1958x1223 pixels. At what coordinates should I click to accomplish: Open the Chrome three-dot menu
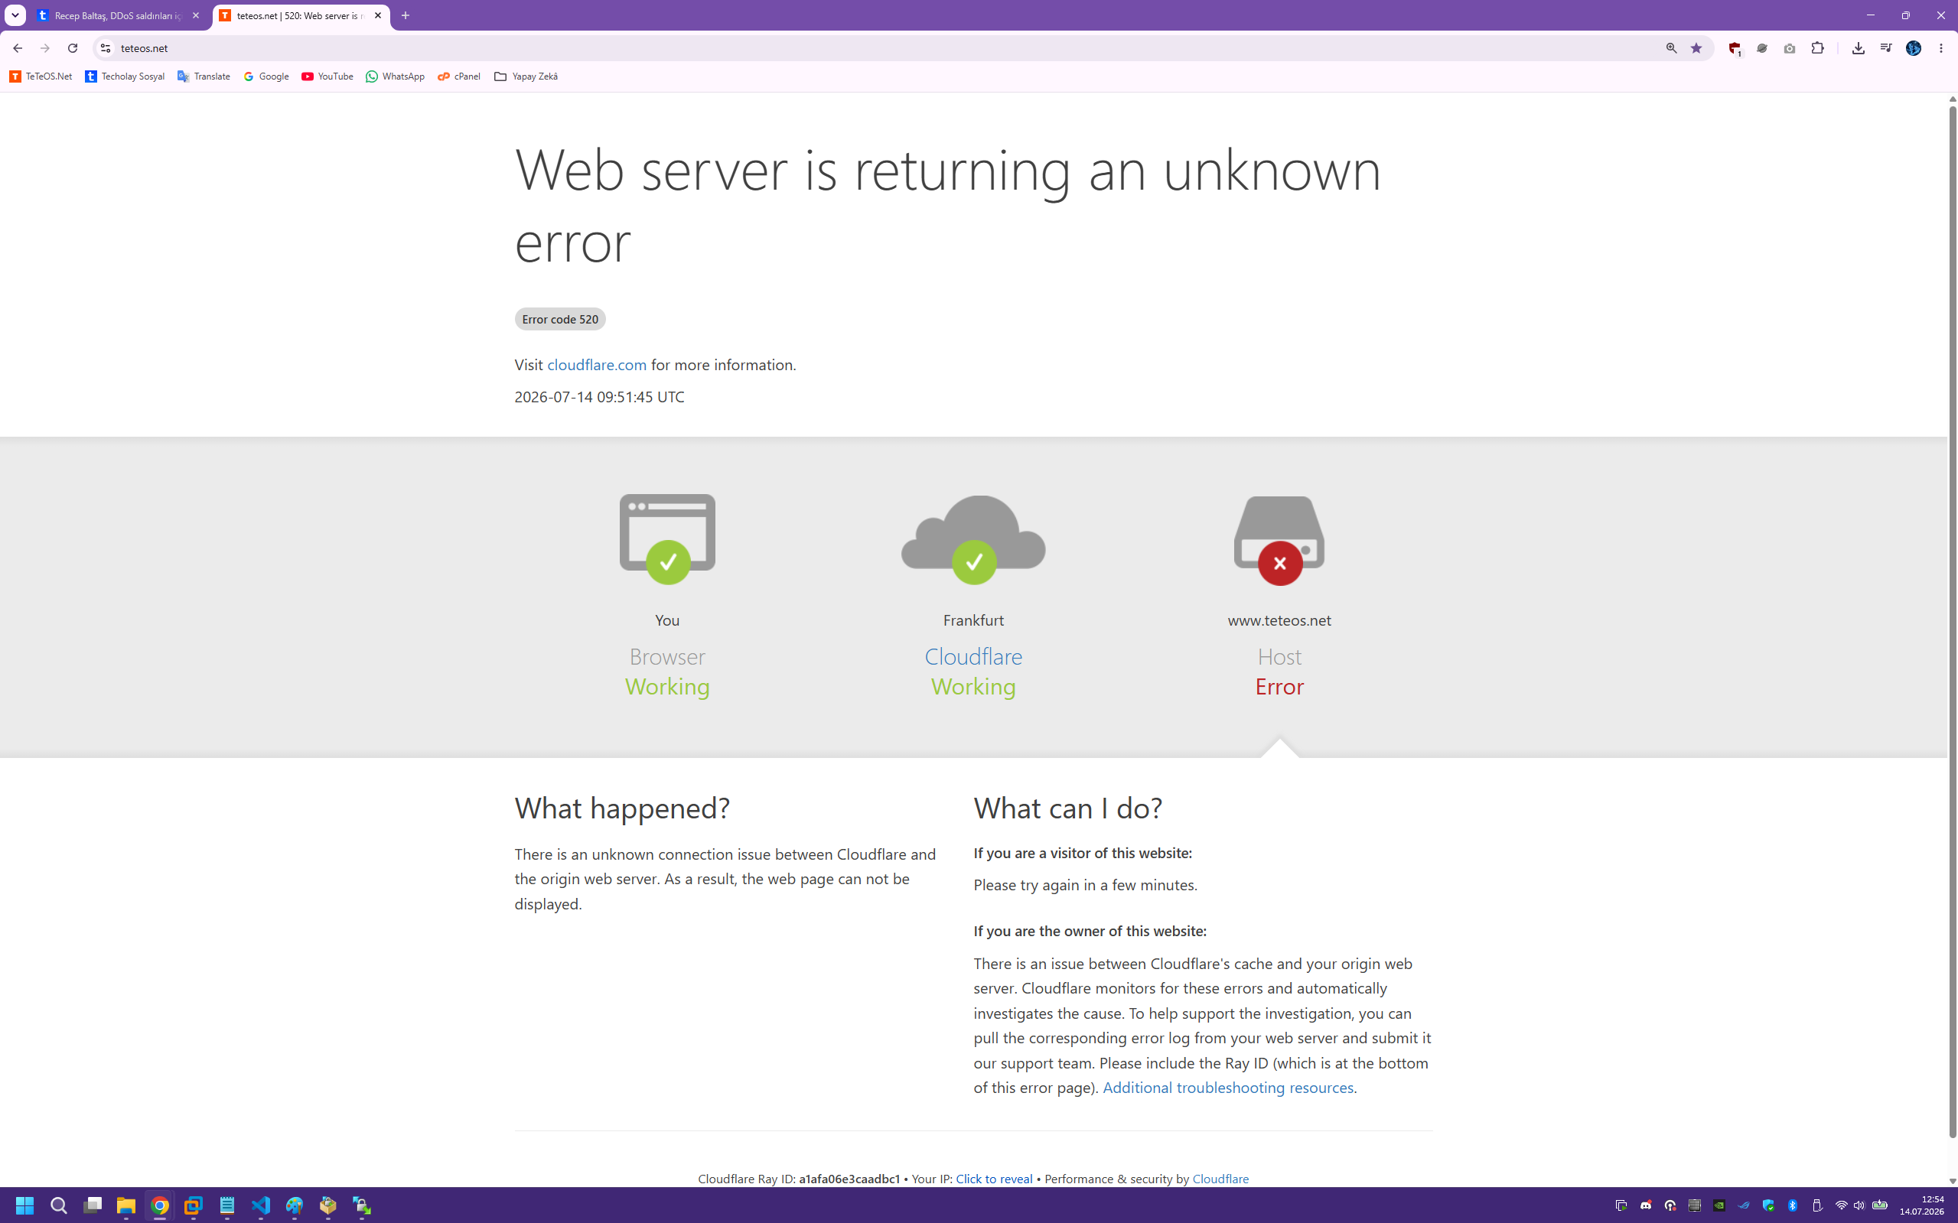(x=1941, y=48)
